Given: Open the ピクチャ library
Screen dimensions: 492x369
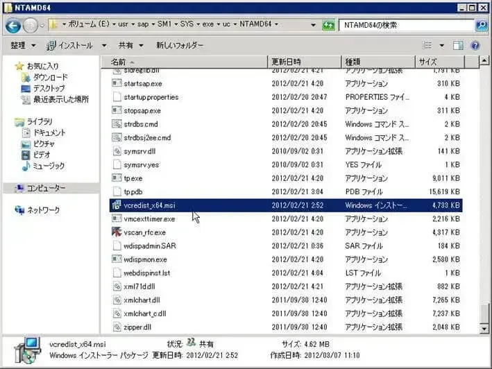Looking at the screenshot, I should click(x=44, y=144).
